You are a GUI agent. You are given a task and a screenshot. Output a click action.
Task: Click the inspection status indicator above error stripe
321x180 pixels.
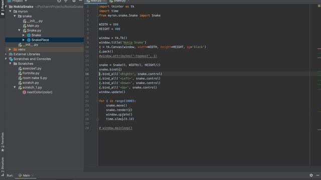click(319, 6)
